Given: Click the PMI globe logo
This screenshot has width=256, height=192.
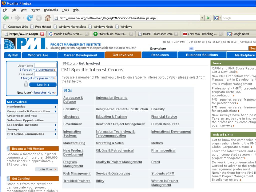Looking at the screenshot, I should point(10,43).
